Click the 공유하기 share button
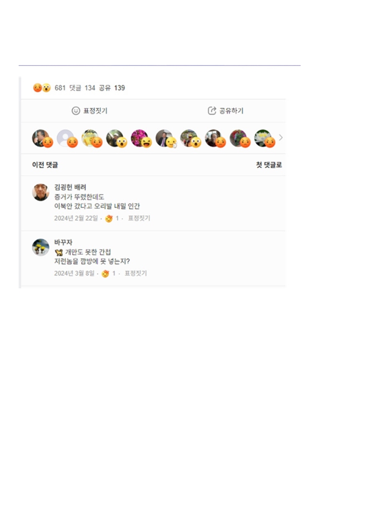370x524 pixels. click(x=226, y=111)
